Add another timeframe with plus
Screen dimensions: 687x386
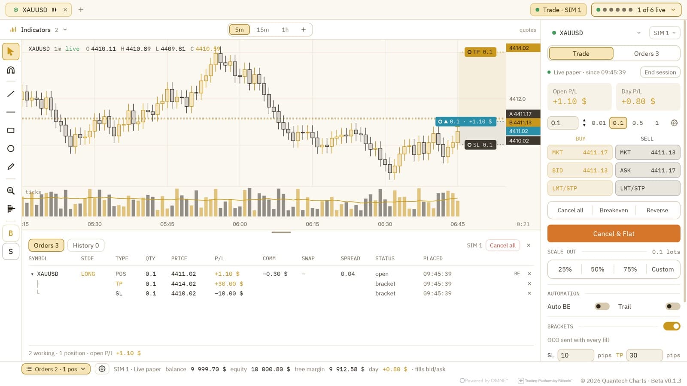pyautogui.click(x=303, y=30)
